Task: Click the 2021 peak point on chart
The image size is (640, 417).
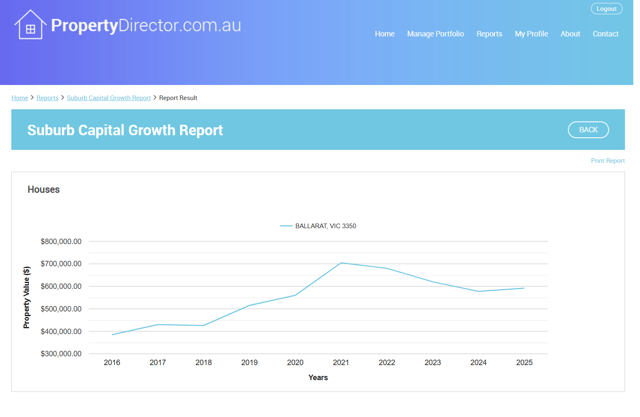Action: point(341,263)
